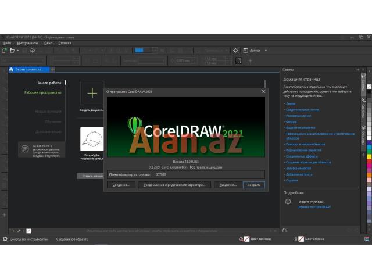Open the Справка menu

point(65,43)
